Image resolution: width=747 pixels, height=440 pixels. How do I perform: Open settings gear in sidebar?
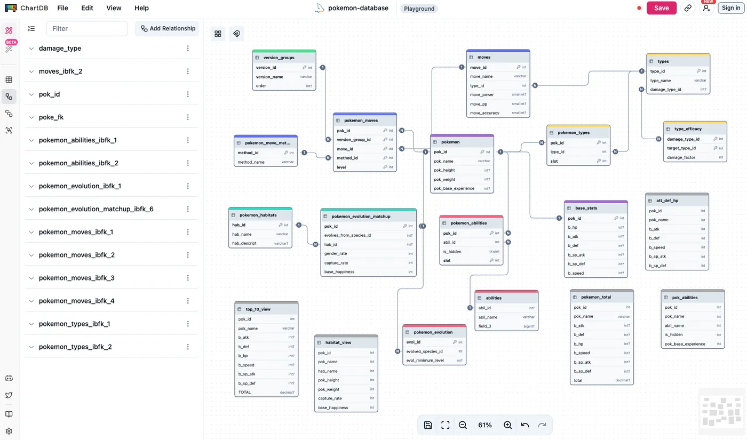point(9,431)
